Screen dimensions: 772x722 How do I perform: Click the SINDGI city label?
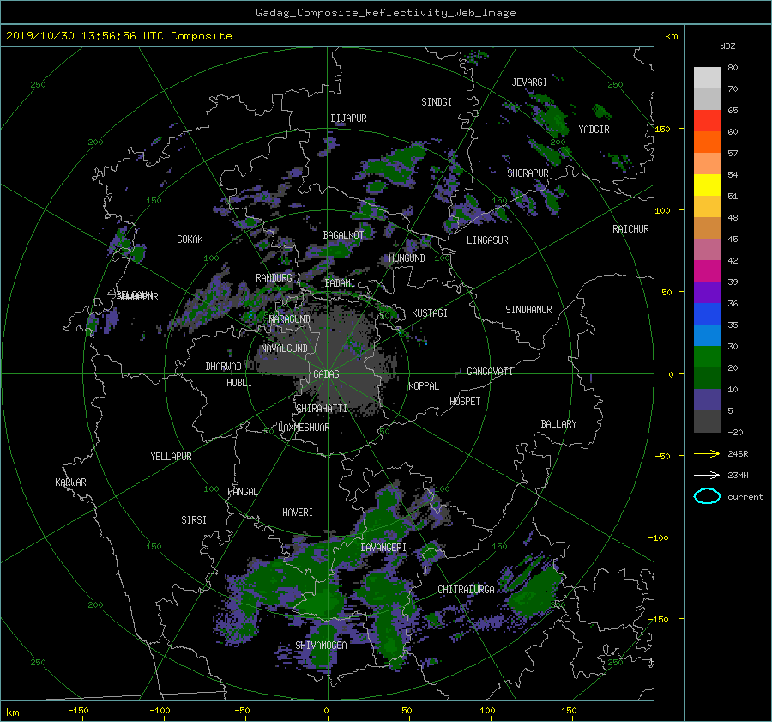click(437, 102)
